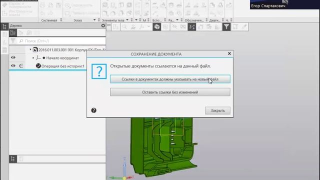The width and height of the screenshot is (320, 180).
Task: Select the 2016.011.003.001 001 Корпус root item
Action: (x=71, y=50)
